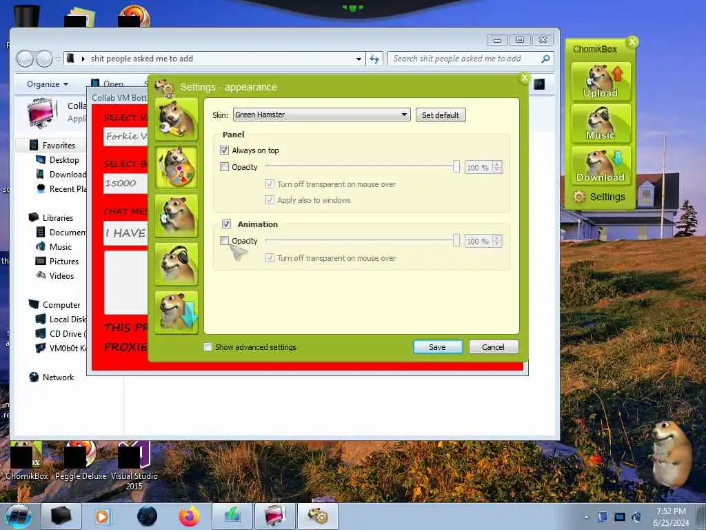Toggle the Animation checkbox

pos(226,224)
